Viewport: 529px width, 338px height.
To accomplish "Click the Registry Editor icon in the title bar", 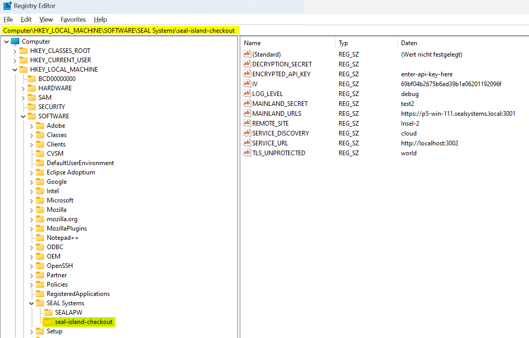I will click(x=6, y=6).
